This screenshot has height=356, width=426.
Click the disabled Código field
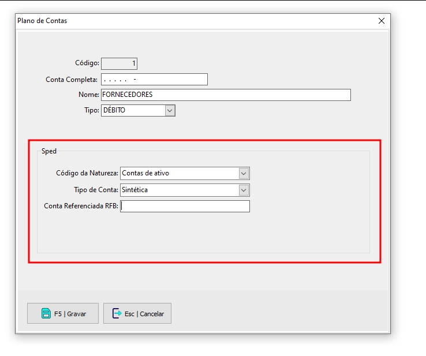coord(119,63)
